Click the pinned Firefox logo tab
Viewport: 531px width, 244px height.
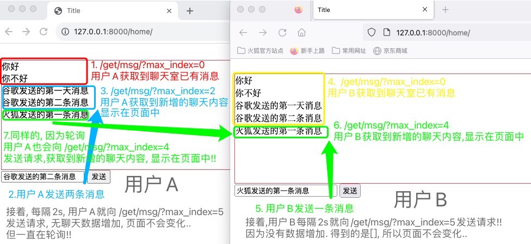(298, 10)
